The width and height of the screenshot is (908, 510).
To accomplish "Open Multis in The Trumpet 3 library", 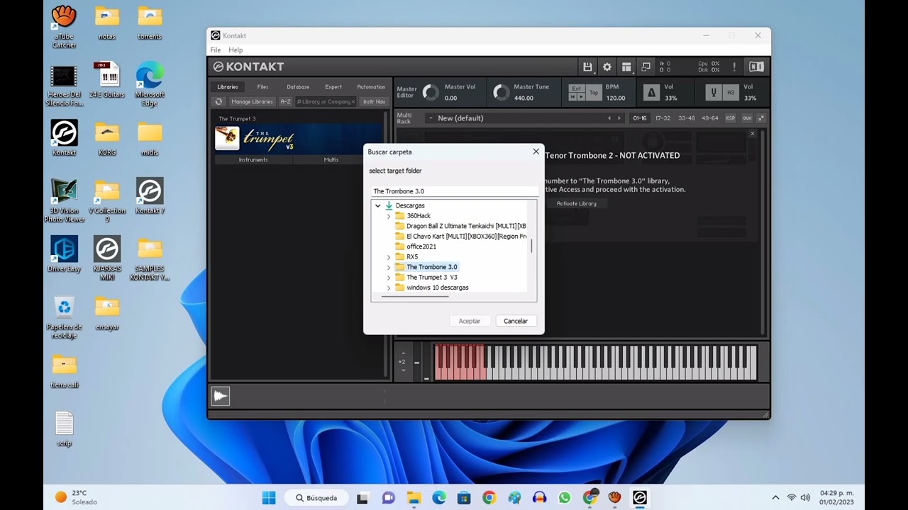I will pyautogui.click(x=331, y=159).
